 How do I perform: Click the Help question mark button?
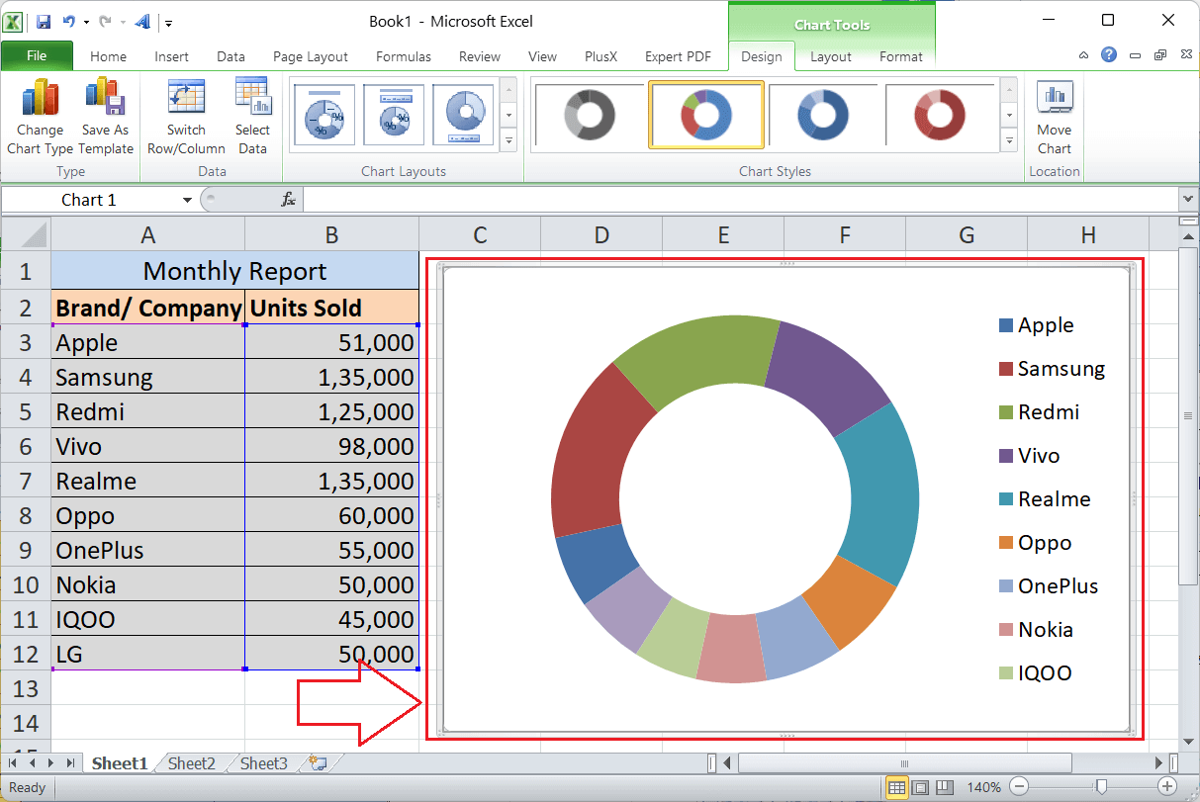pyautogui.click(x=1108, y=55)
